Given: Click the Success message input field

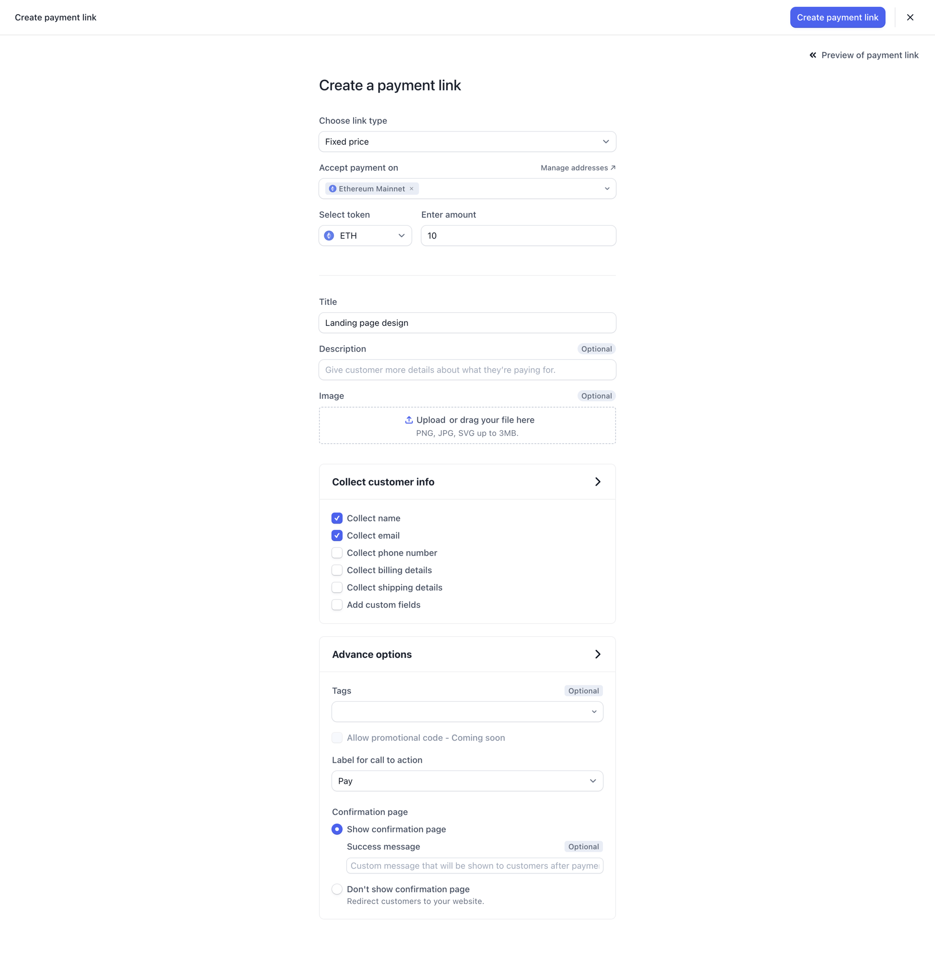Looking at the screenshot, I should [474, 865].
